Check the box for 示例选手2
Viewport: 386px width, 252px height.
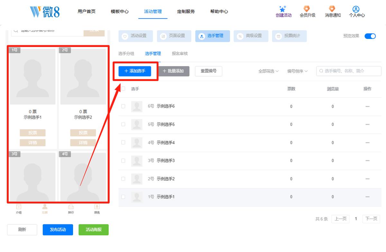[x=123, y=178]
